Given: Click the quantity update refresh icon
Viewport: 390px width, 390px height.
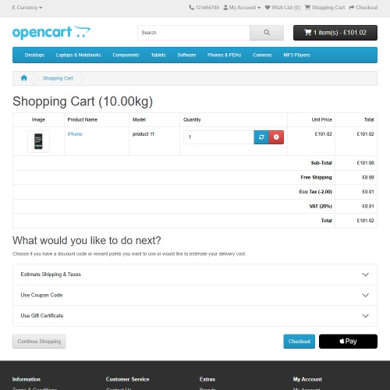Looking at the screenshot, I should click(261, 137).
